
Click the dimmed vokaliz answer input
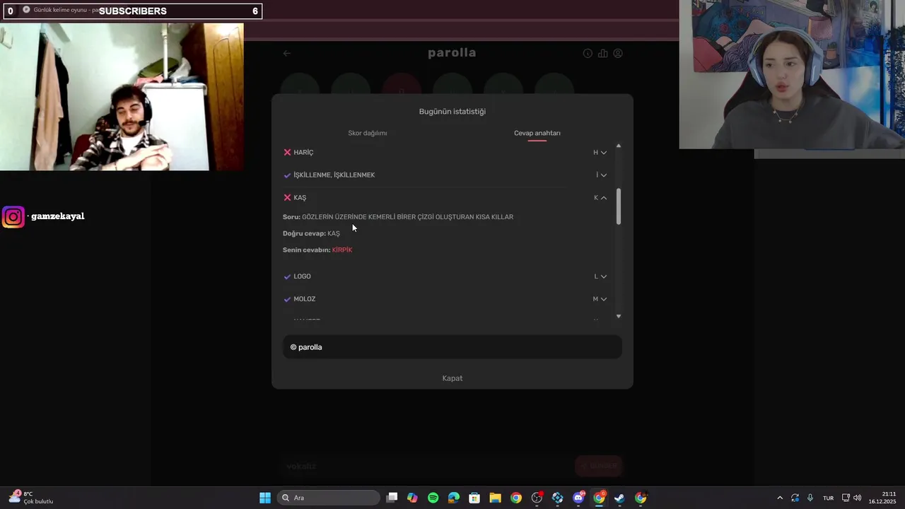click(424, 467)
